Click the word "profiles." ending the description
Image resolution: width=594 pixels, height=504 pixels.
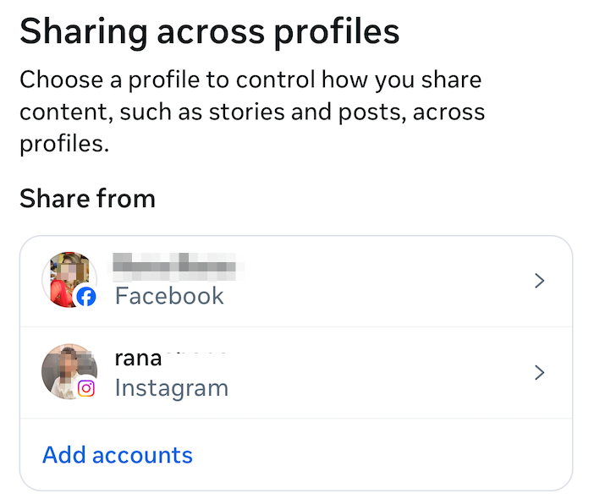coord(65,143)
